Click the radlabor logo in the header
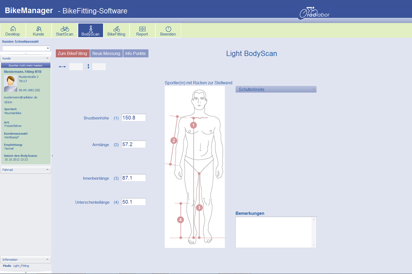Viewport: 412px width, 274px height. [x=314, y=13]
